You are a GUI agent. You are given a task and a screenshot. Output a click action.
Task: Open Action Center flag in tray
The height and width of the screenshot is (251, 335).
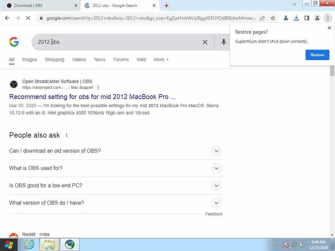click(x=286, y=245)
